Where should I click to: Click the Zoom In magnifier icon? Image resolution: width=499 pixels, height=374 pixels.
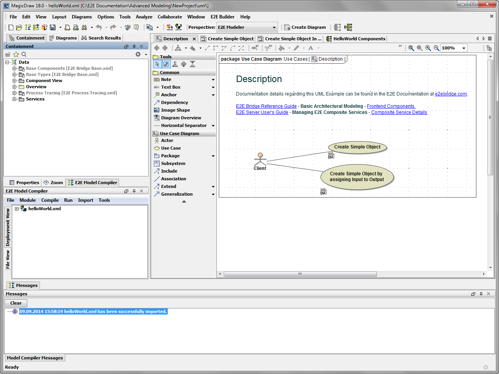(x=428, y=48)
